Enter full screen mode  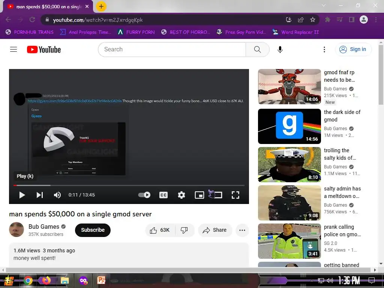[235, 195]
